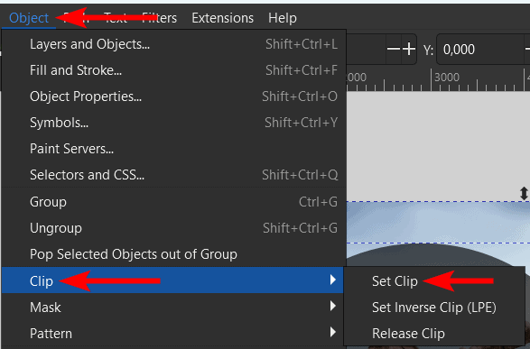Select Layers and Objects entry

pos(174,44)
